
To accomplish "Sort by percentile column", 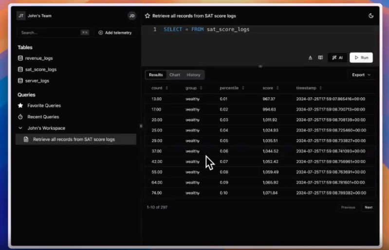I will [x=232, y=88].
